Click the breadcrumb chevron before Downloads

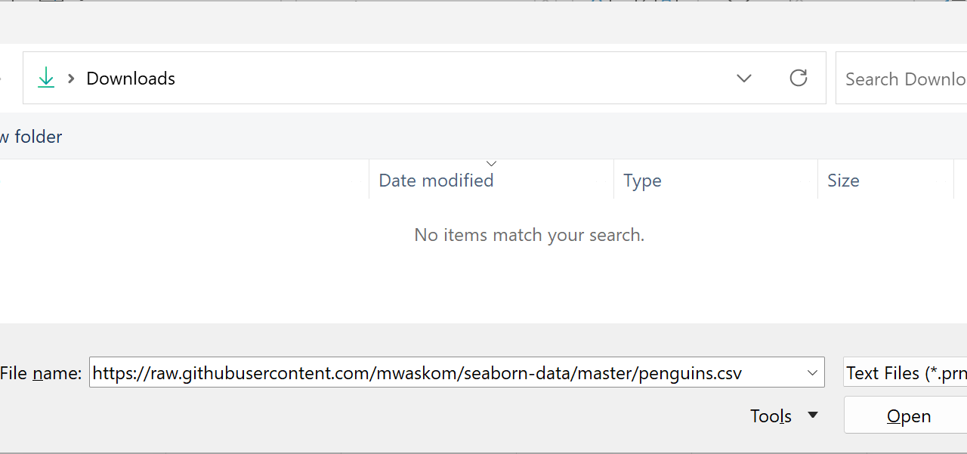(x=71, y=79)
